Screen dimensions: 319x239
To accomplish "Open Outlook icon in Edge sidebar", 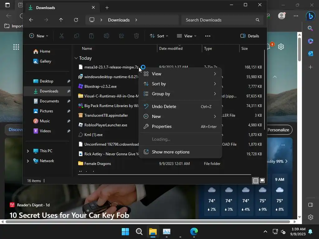I will [x=311, y=54].
